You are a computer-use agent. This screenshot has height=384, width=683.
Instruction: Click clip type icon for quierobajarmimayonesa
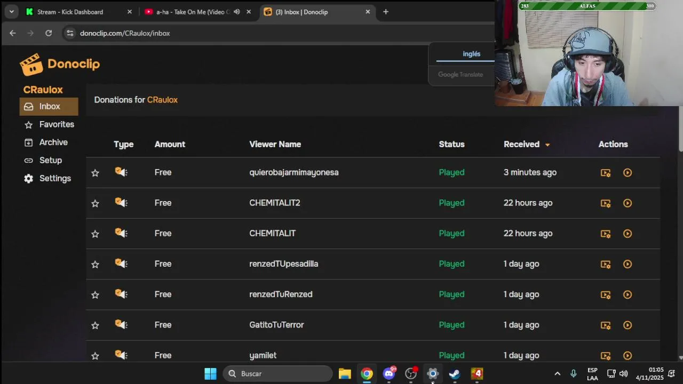click(121, 172)
